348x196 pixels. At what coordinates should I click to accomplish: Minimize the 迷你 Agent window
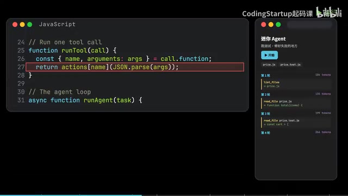click(x=271, y=24)
